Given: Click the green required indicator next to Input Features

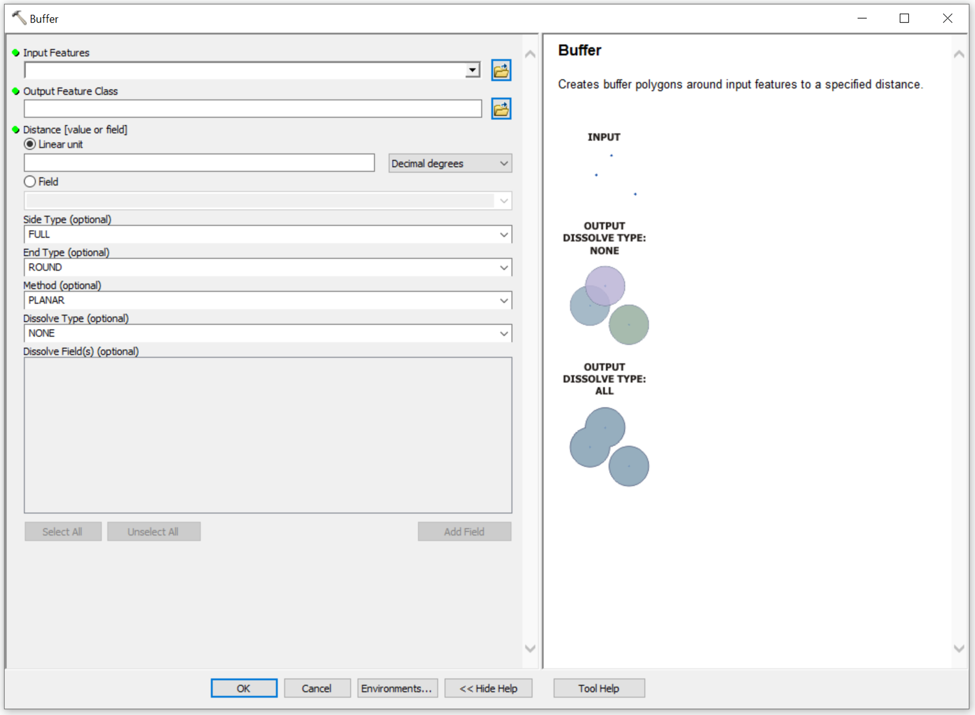Looking at the screenshot, I should point(15,52).
